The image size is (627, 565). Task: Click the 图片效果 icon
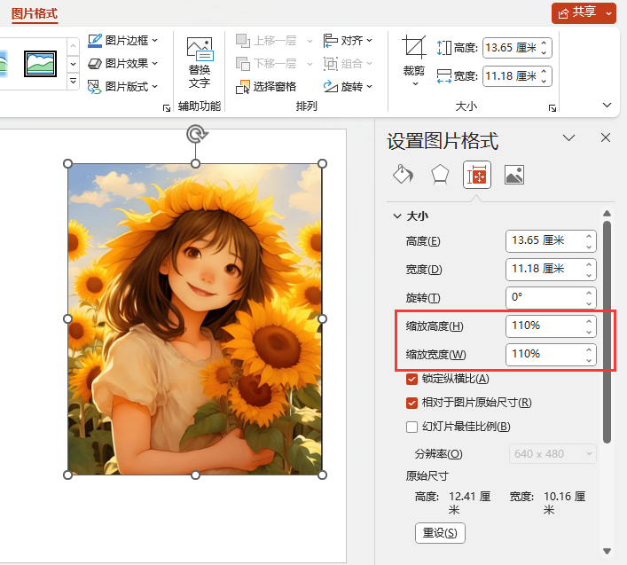pos(94,63)
